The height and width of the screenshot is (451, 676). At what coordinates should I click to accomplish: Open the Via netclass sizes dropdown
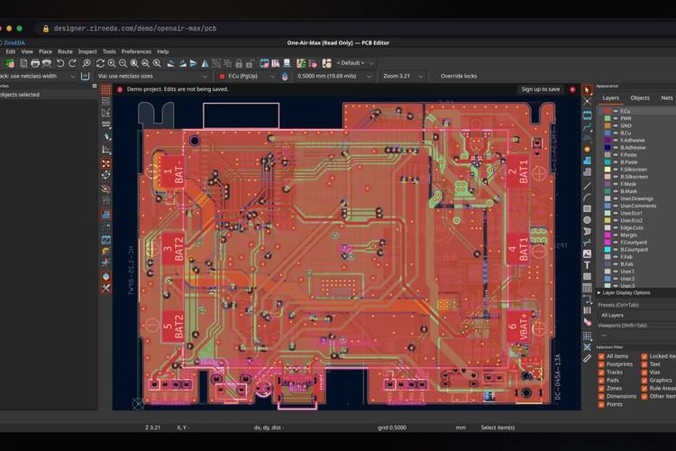coord(152,76)
